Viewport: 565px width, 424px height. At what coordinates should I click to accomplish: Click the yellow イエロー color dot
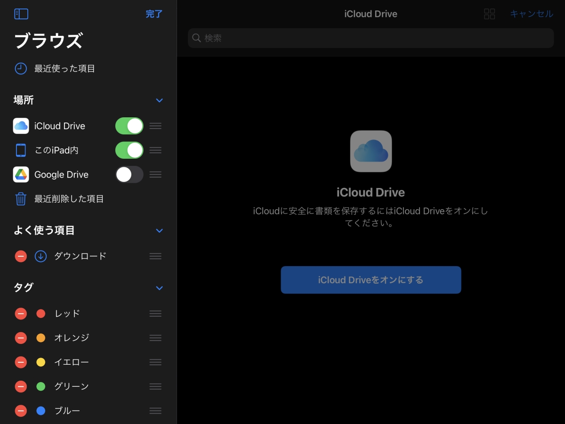pos(41,362)
